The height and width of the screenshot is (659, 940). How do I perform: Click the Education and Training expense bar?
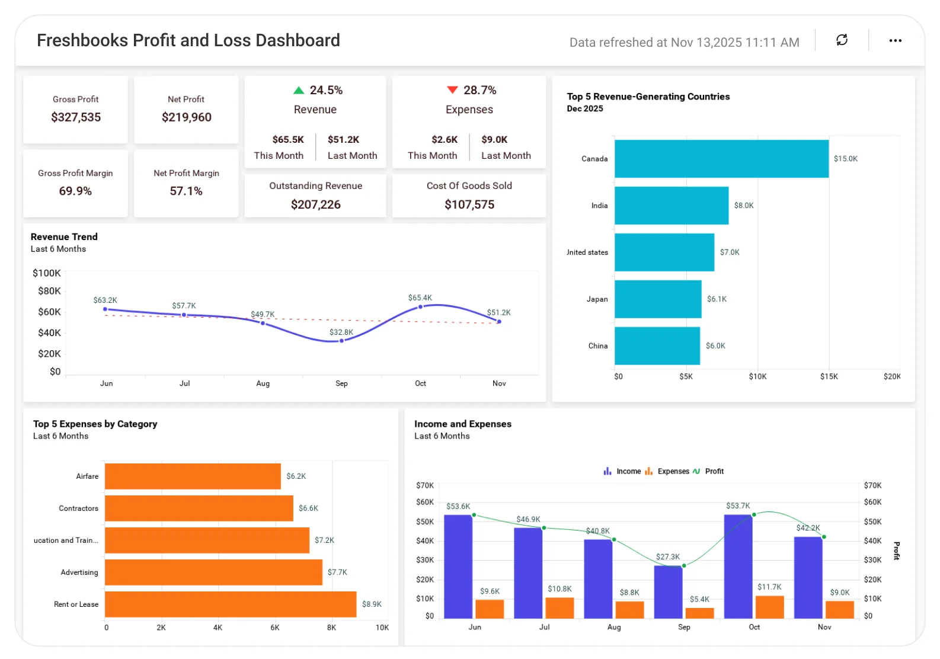coord(207,540)
